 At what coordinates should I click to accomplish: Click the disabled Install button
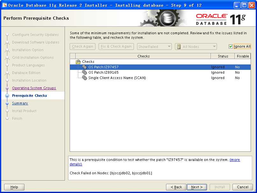[220, 187]
